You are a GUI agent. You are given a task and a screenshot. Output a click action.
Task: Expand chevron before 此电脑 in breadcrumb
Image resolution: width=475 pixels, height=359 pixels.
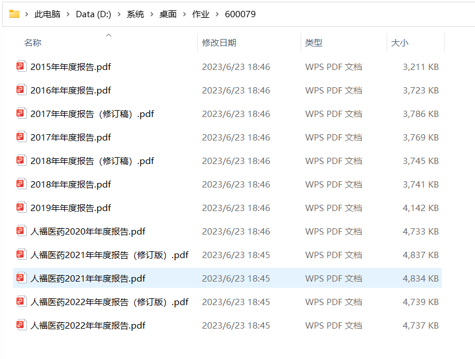26,14
